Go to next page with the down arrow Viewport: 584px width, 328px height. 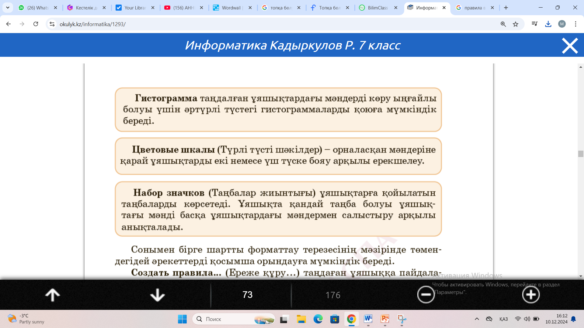pyautogui.click(x=157, y=295)
